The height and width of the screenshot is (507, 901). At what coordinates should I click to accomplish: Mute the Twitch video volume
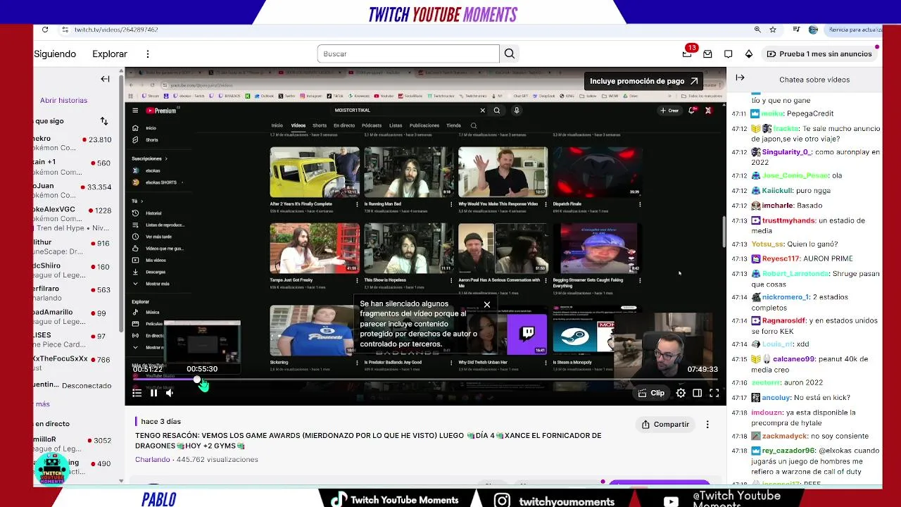170,393
